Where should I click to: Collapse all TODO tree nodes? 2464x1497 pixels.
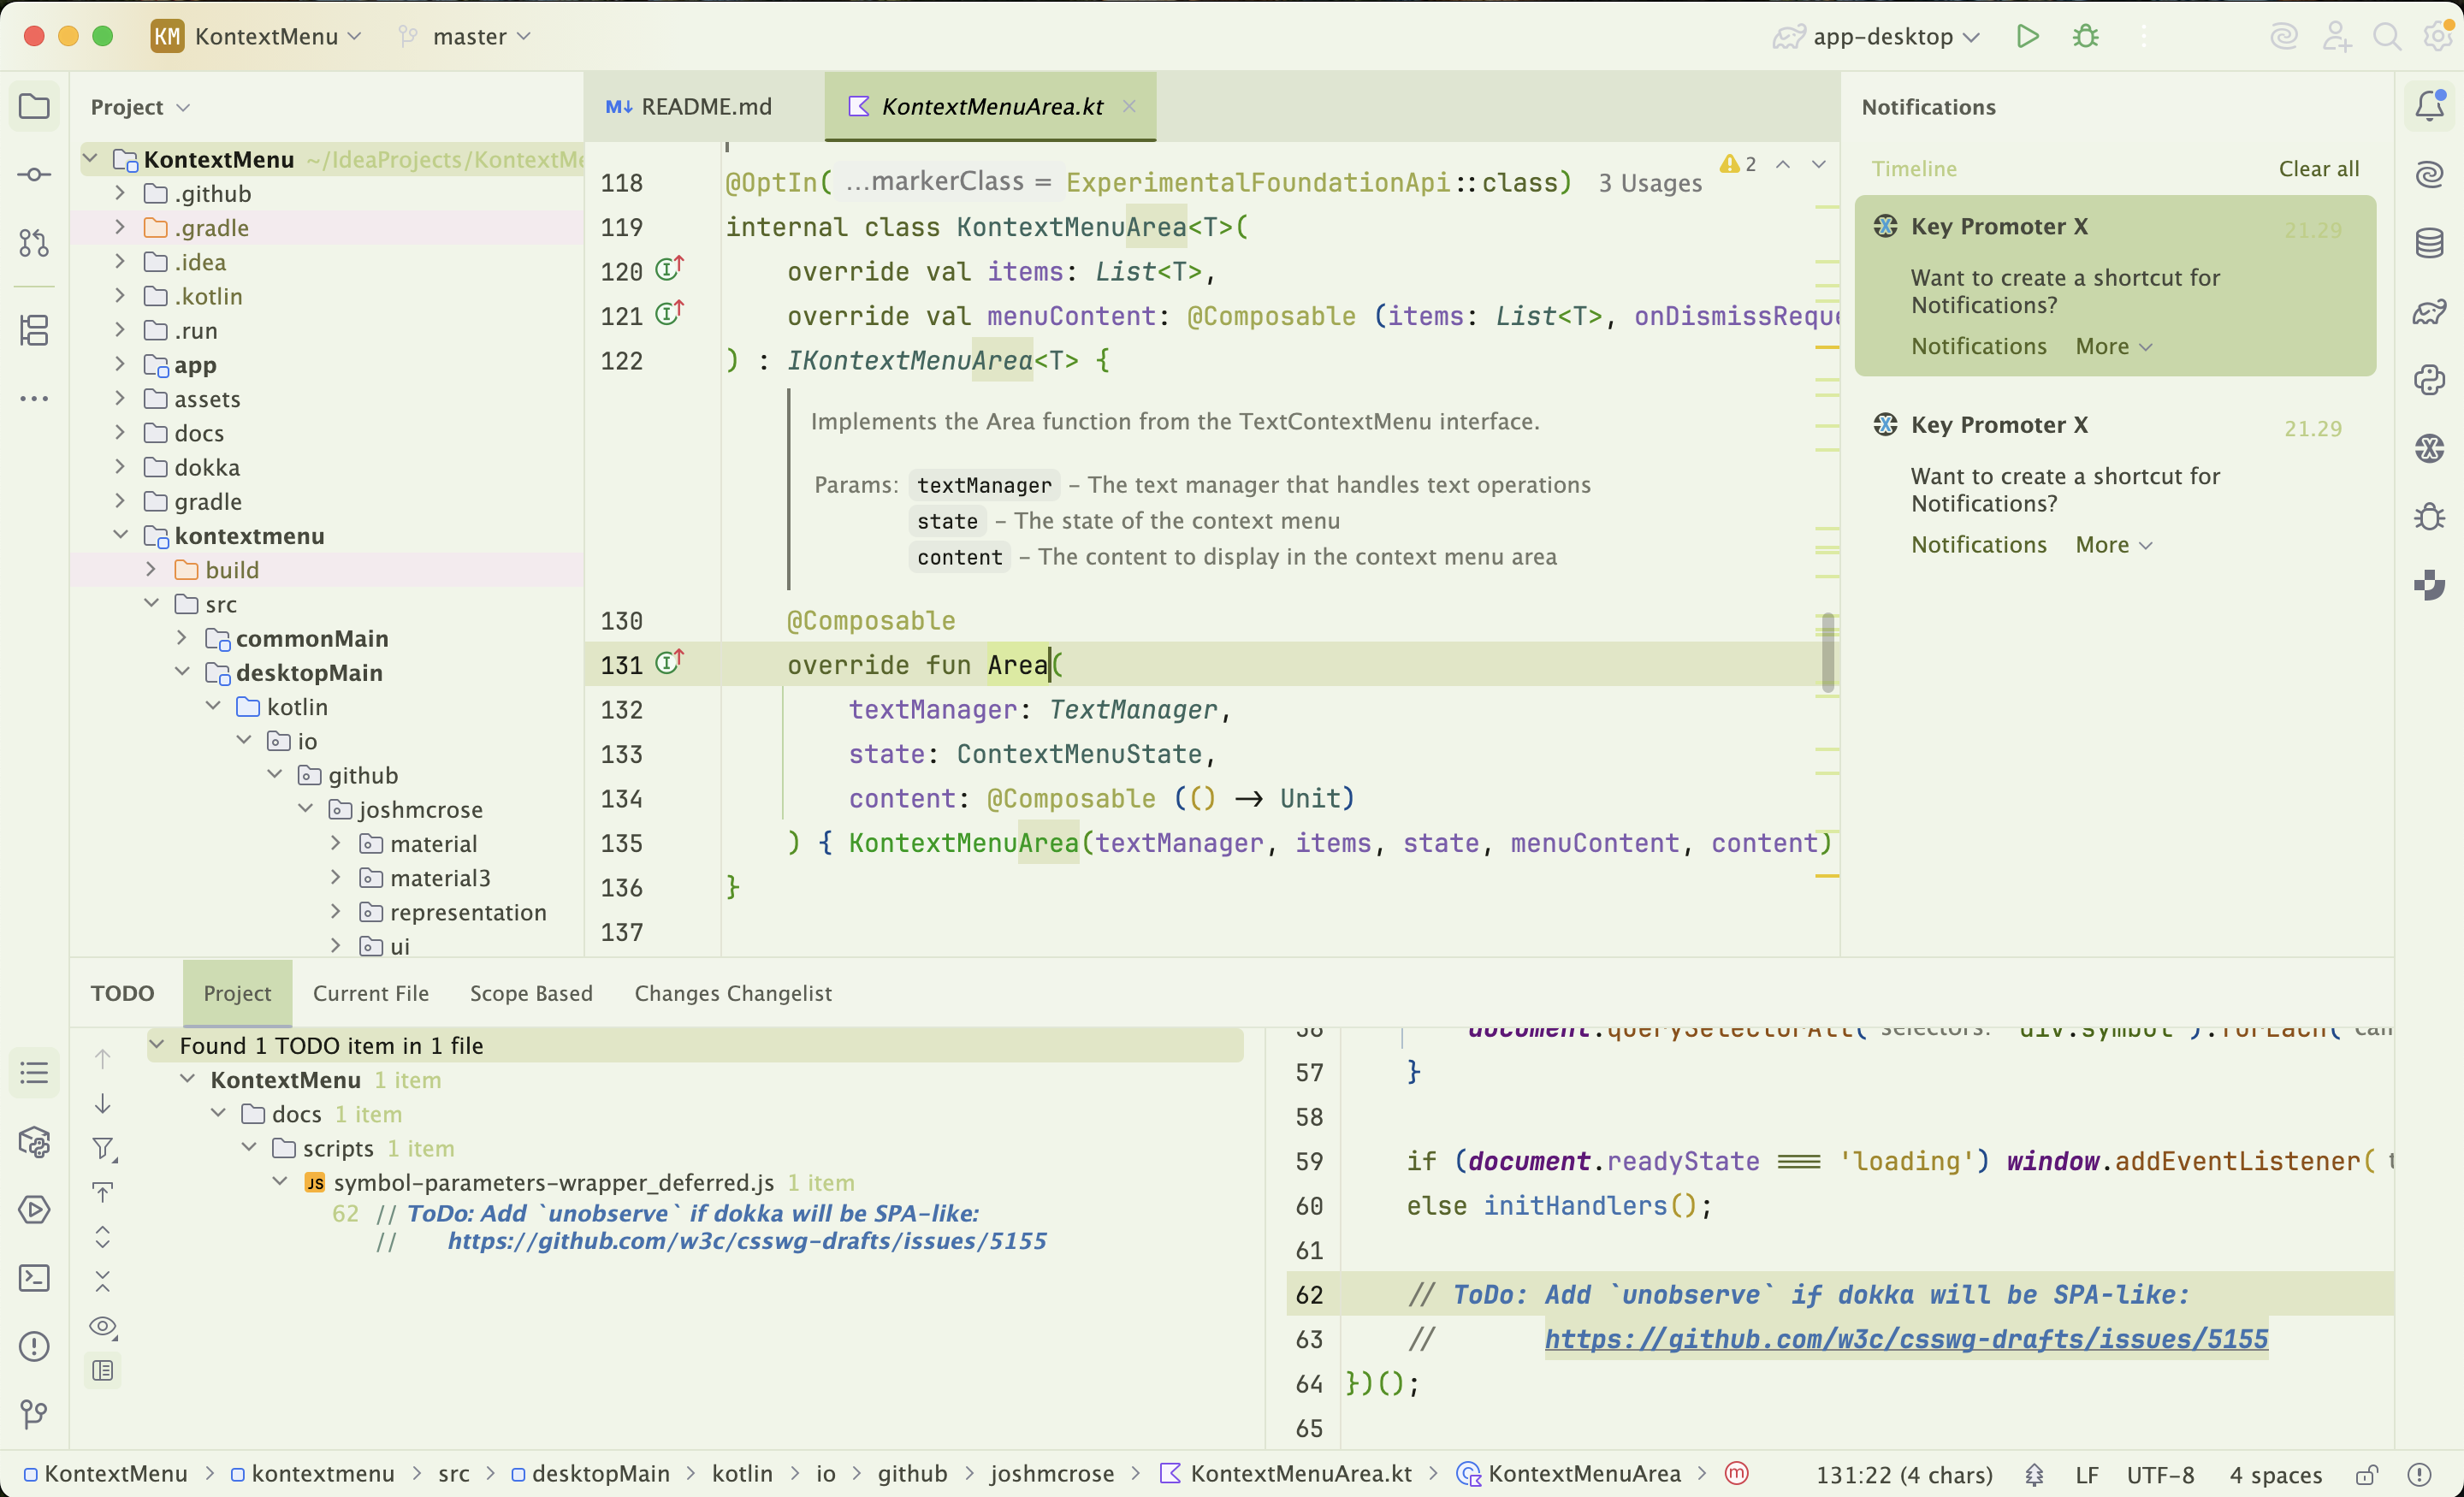[102, 1281]
